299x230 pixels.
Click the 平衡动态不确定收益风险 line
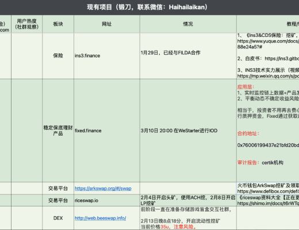pos(268,98)
